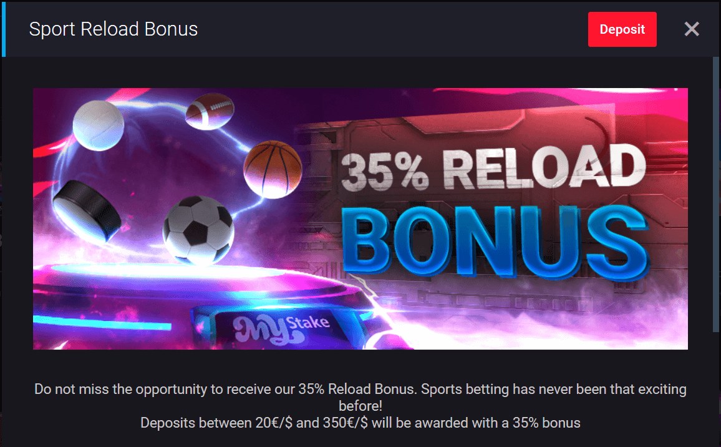Click the Sport Reload Bonus title text

click(114, 29)
